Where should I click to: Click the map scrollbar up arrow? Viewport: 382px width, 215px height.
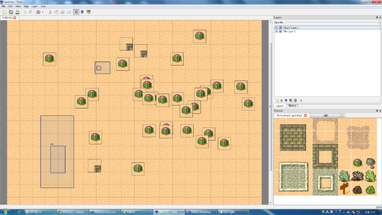pos(270,22)
